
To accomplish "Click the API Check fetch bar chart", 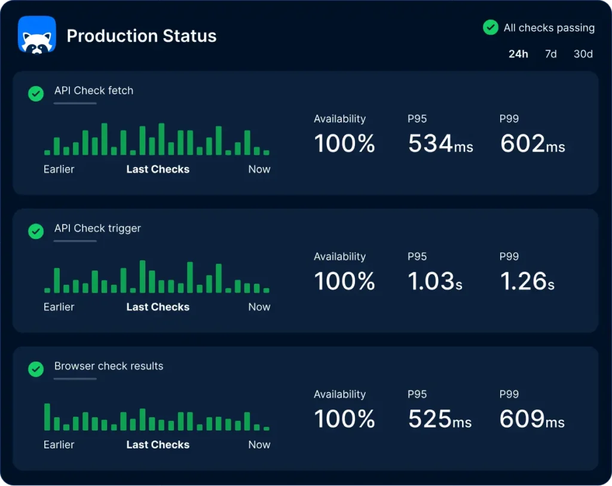I will click(x=157, y=139).
